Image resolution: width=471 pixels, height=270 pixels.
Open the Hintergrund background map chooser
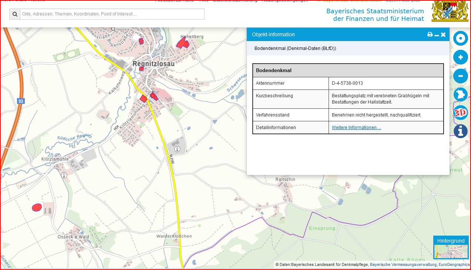tap(451, 247)
